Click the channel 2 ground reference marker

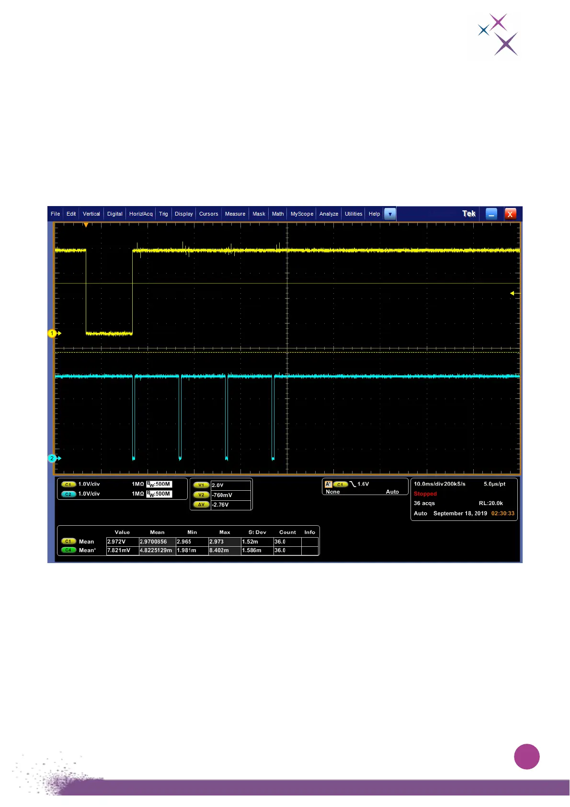[53, 459]
